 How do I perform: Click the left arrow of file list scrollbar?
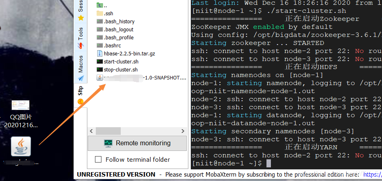tap(91, 131)
